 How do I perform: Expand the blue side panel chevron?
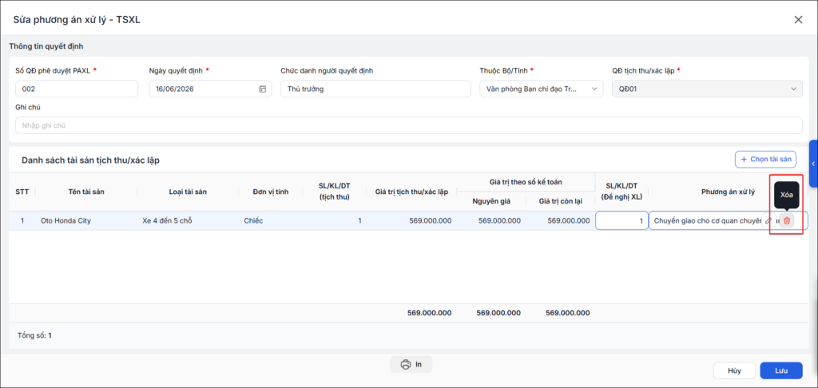(x=812, y=164)
